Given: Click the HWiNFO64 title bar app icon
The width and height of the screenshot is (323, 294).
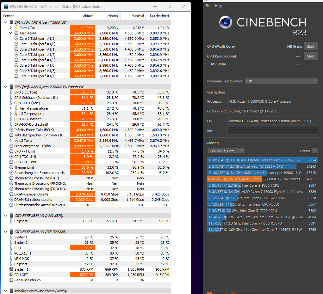Looking at the screenshot, I should (6, 7).
